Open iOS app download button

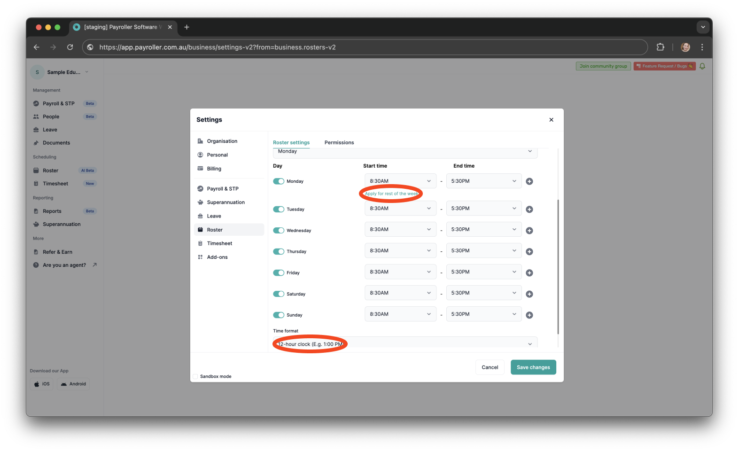tap(42, 384)
